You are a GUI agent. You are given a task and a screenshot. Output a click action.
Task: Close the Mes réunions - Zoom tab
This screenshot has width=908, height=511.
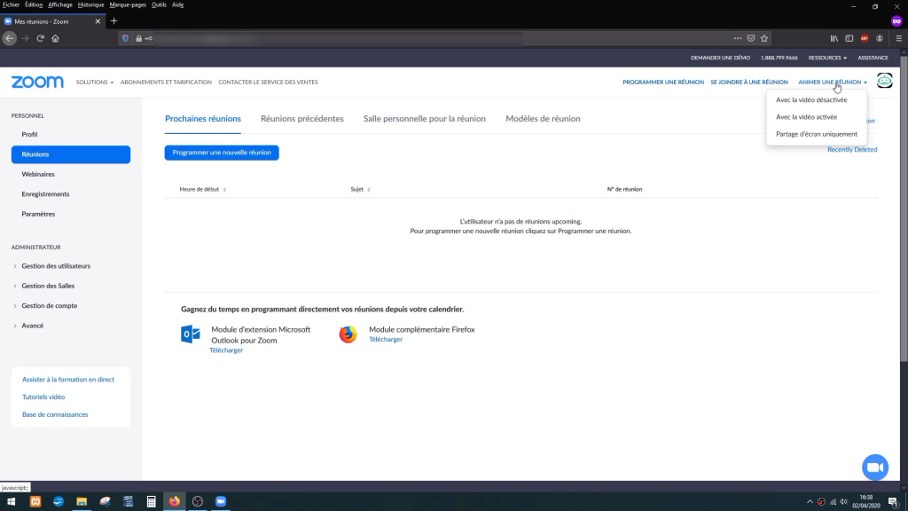[98, 21]
